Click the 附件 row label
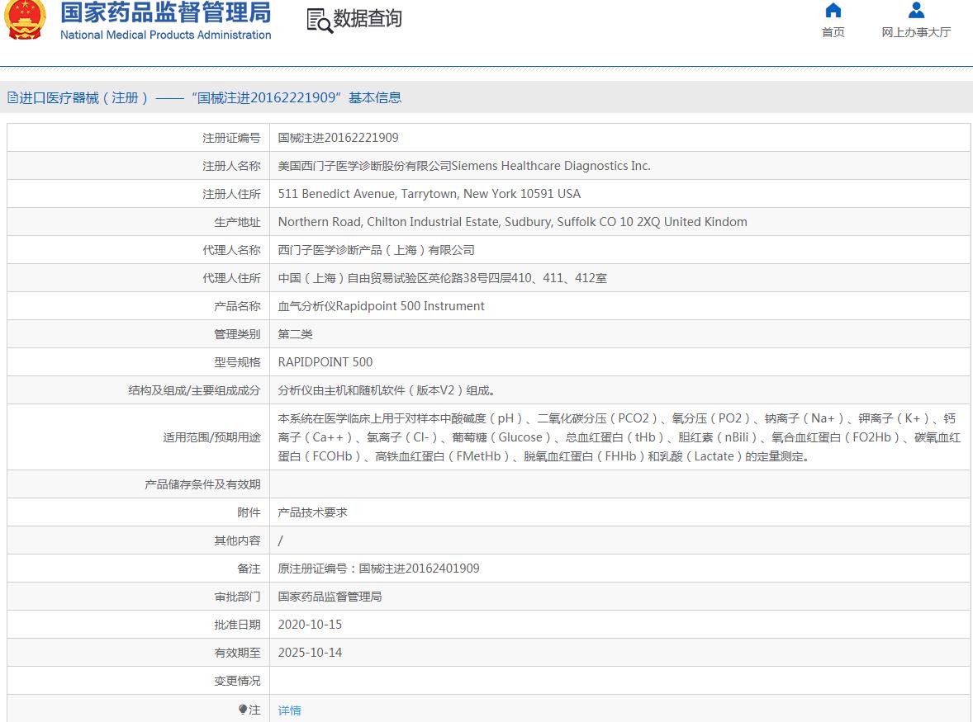973x722 pixels. coord(249,512)
